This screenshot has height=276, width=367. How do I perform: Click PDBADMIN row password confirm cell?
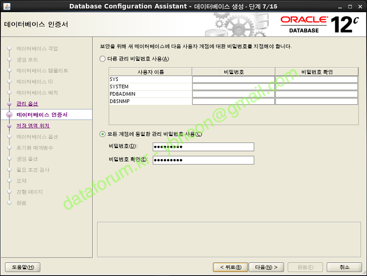click(x=316, y=94)
